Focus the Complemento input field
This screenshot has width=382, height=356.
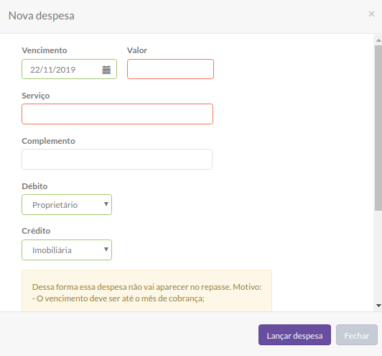coord(117,160)
